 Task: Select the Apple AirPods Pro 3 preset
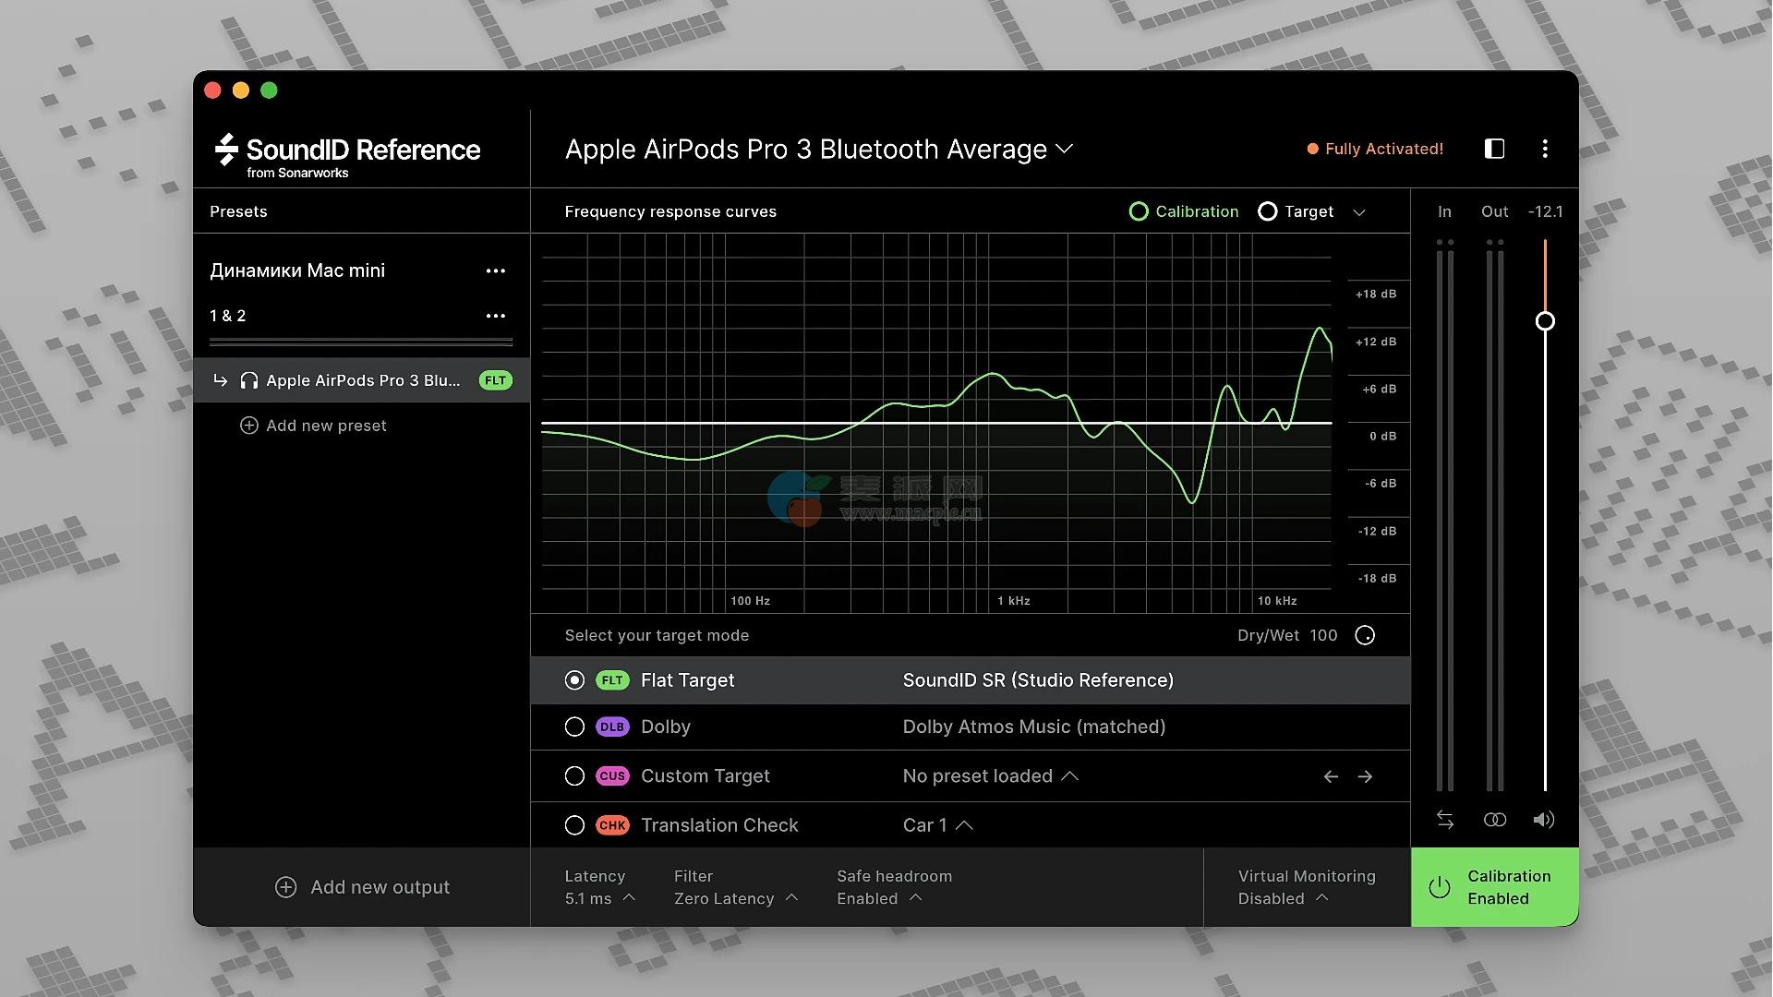point(362,380)
